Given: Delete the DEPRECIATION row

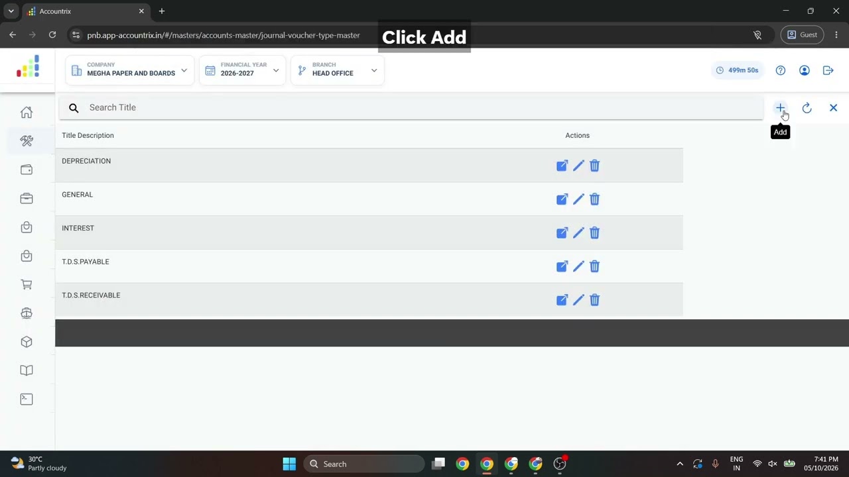Looking at the screenshot, I should [x=594, y=166].
